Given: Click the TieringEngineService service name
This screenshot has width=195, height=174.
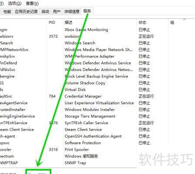Looking at the screenshot, I should click(x=17, y=116).
